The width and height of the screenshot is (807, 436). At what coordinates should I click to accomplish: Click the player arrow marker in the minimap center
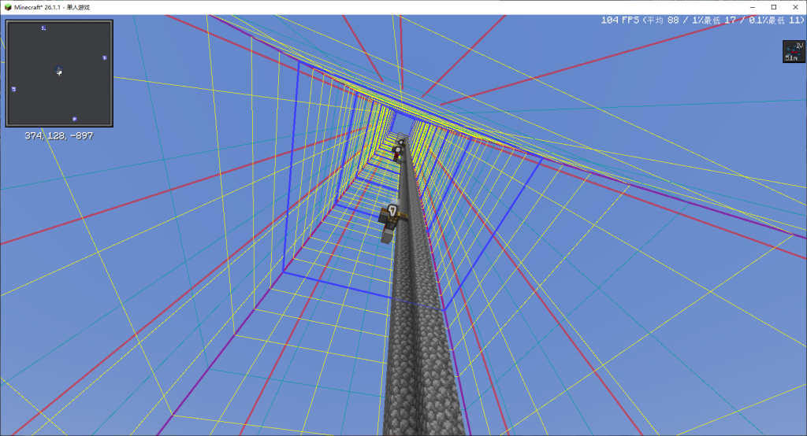coord(59,71)
